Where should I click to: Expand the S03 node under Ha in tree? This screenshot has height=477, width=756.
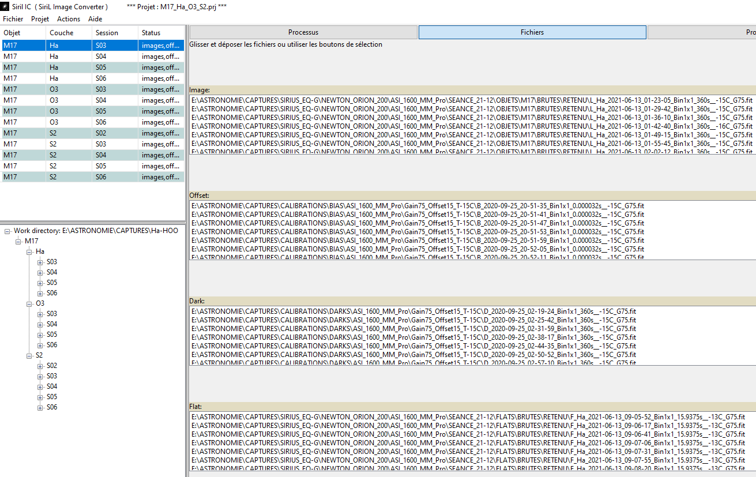(x=40, y=262)
